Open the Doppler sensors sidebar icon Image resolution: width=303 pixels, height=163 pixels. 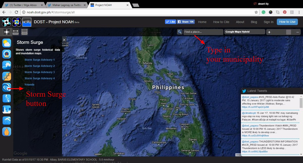[7, 54]
